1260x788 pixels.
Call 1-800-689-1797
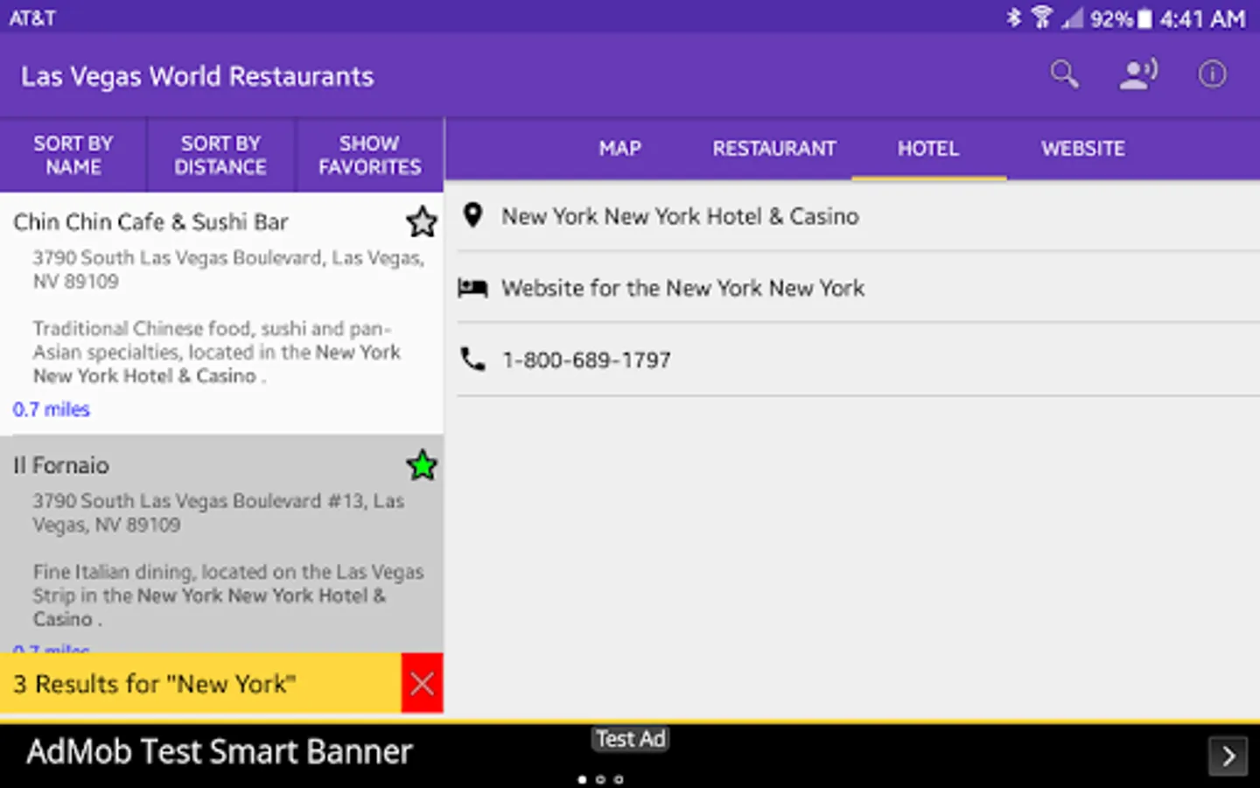point(858,360)
